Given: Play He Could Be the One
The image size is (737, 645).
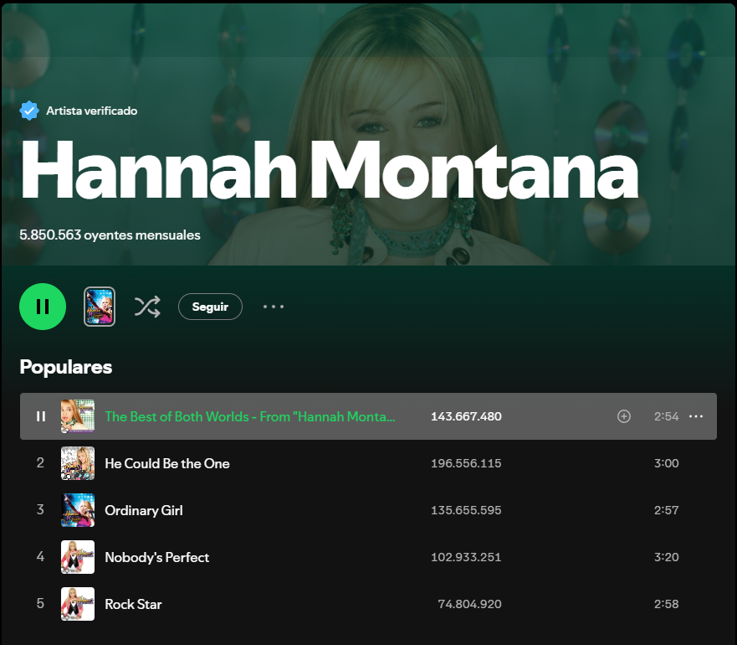Looking at the screenshot, I should [40, 463].
